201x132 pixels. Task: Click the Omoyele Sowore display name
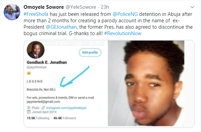[x=43, y=7]
